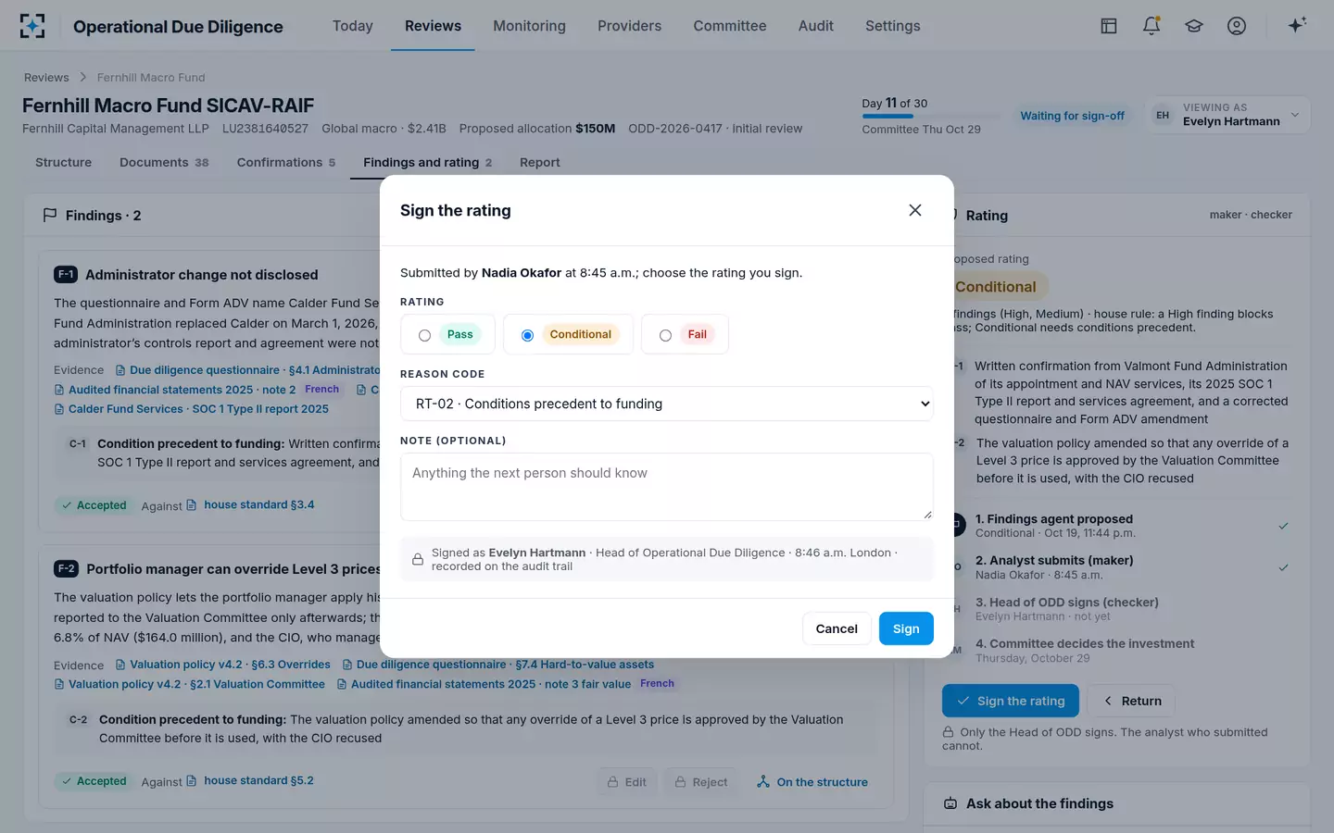Open the Committee nav tab
This screenshot has height=833, width=1334.
[x=730, y=26]
